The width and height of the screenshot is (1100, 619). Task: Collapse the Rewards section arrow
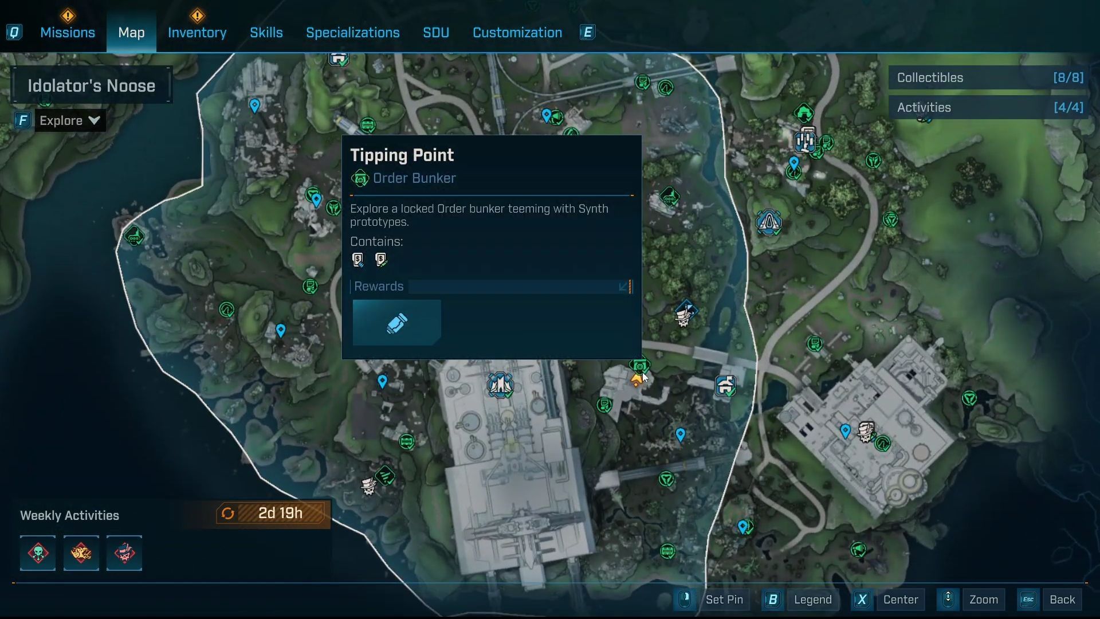[623, 287]
